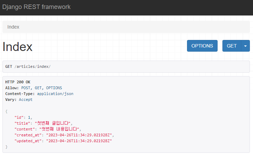Viewport: 253px width, 157px height.
Task: Select the updated_at timestamp value
Action: click(79, 141)
